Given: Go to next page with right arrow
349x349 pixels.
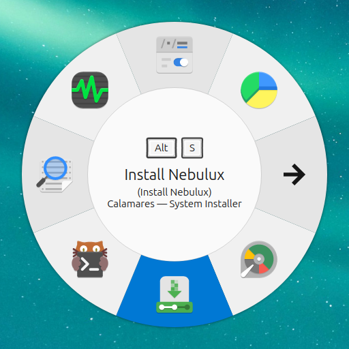Looking at the screenshot, I should coord(294,174).
